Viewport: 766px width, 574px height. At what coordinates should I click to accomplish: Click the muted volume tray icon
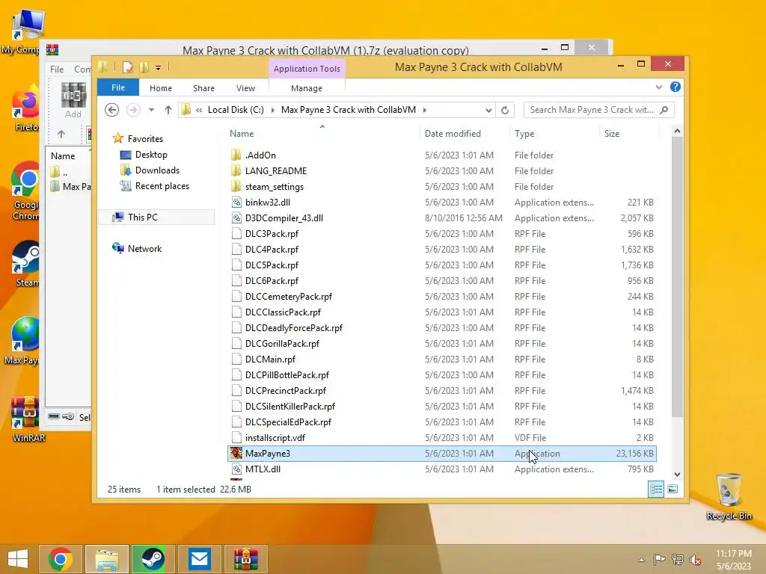tap(695, 560)
